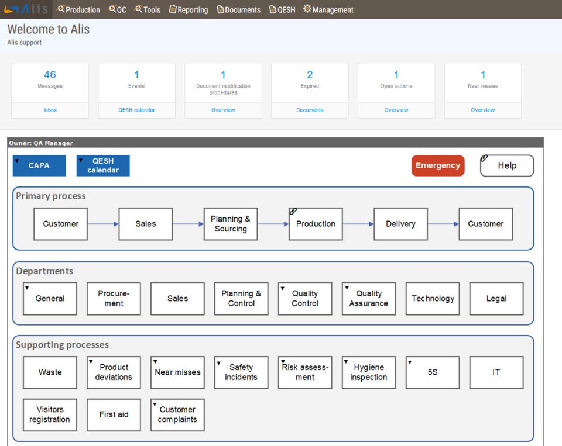The height and width of the screenshot is (446, 562).
Task: Select the Sales box in Primary process
Action: coord(145,224)
